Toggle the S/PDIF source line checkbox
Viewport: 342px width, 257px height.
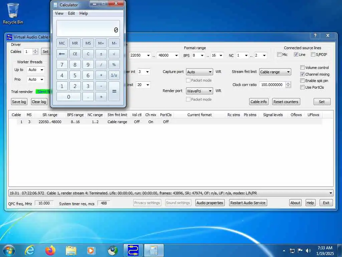click(x=313, y=55)
